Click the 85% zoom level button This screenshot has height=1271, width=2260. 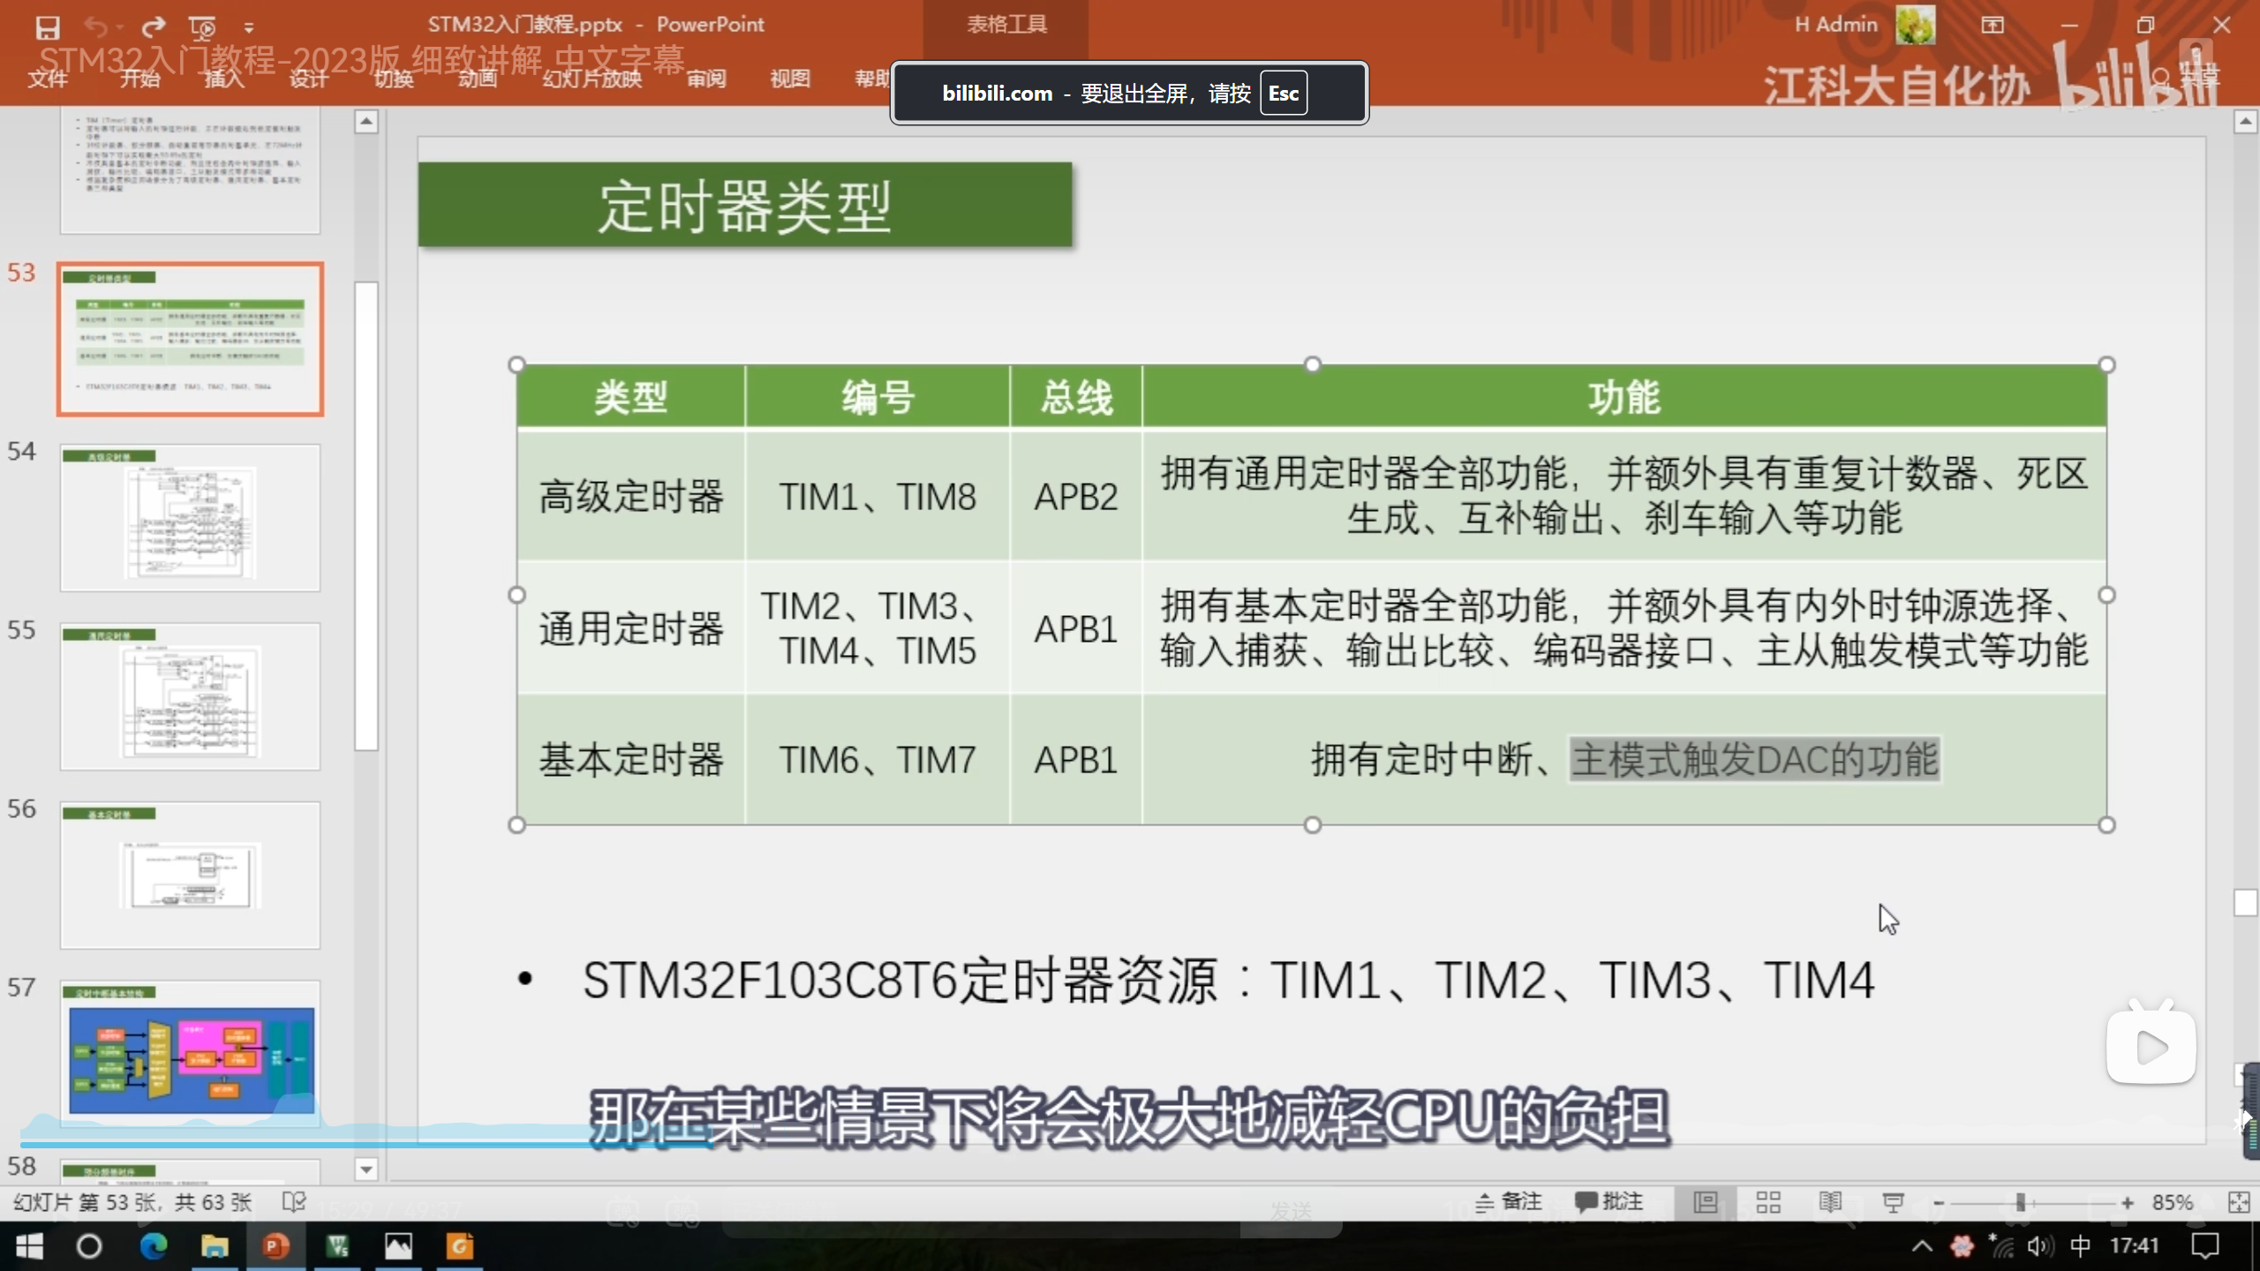(2173, 1203)
